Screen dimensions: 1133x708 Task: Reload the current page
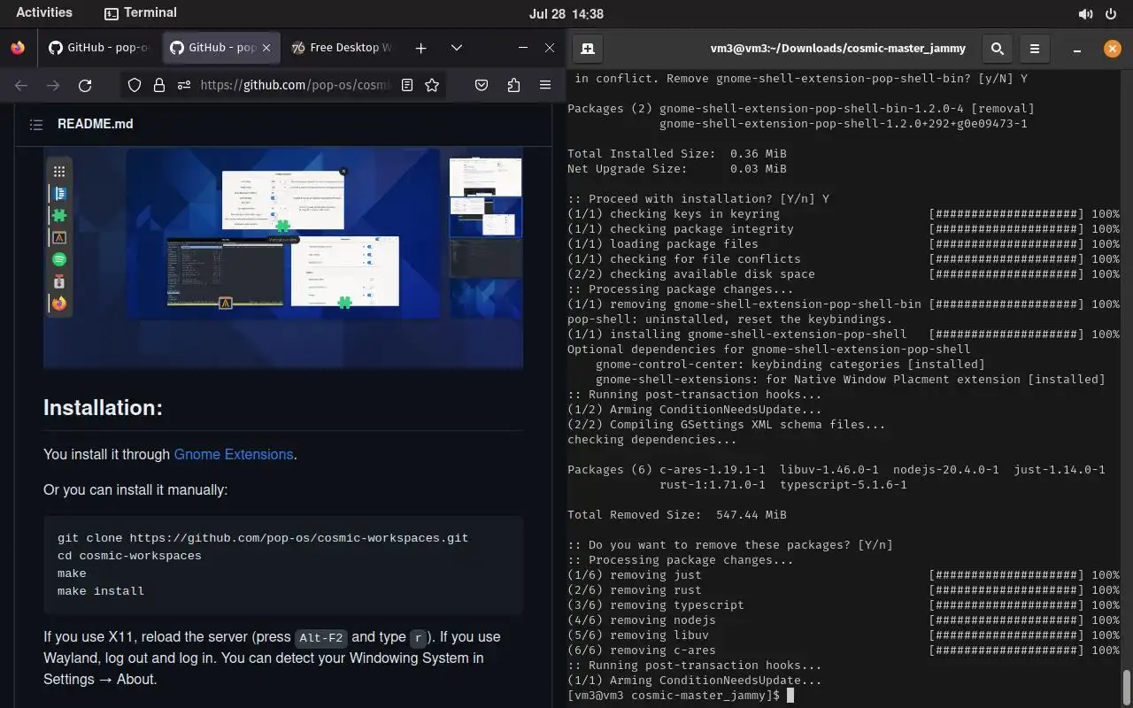[x=85, y=85]
